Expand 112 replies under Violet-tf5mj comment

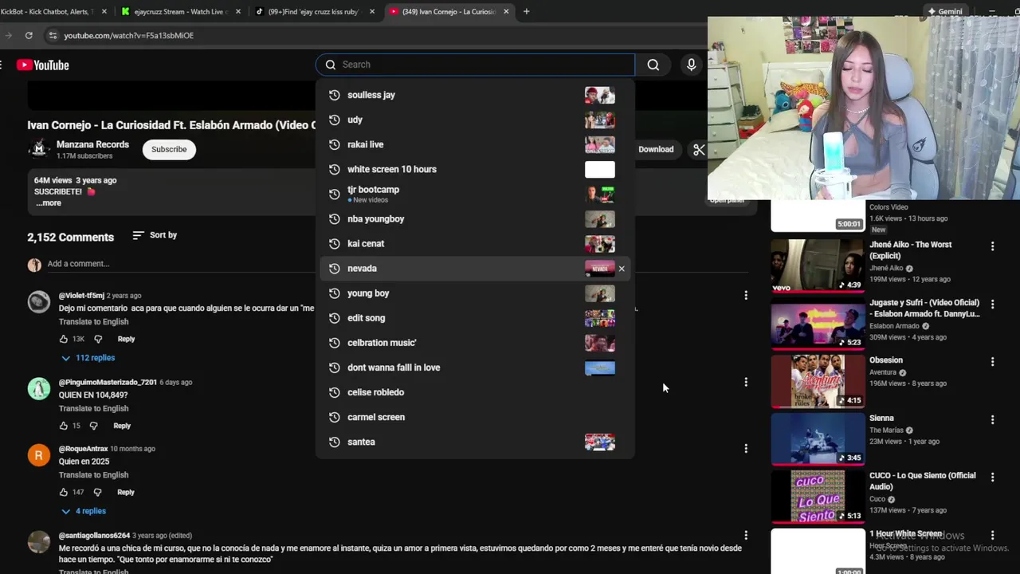(88, 358)
